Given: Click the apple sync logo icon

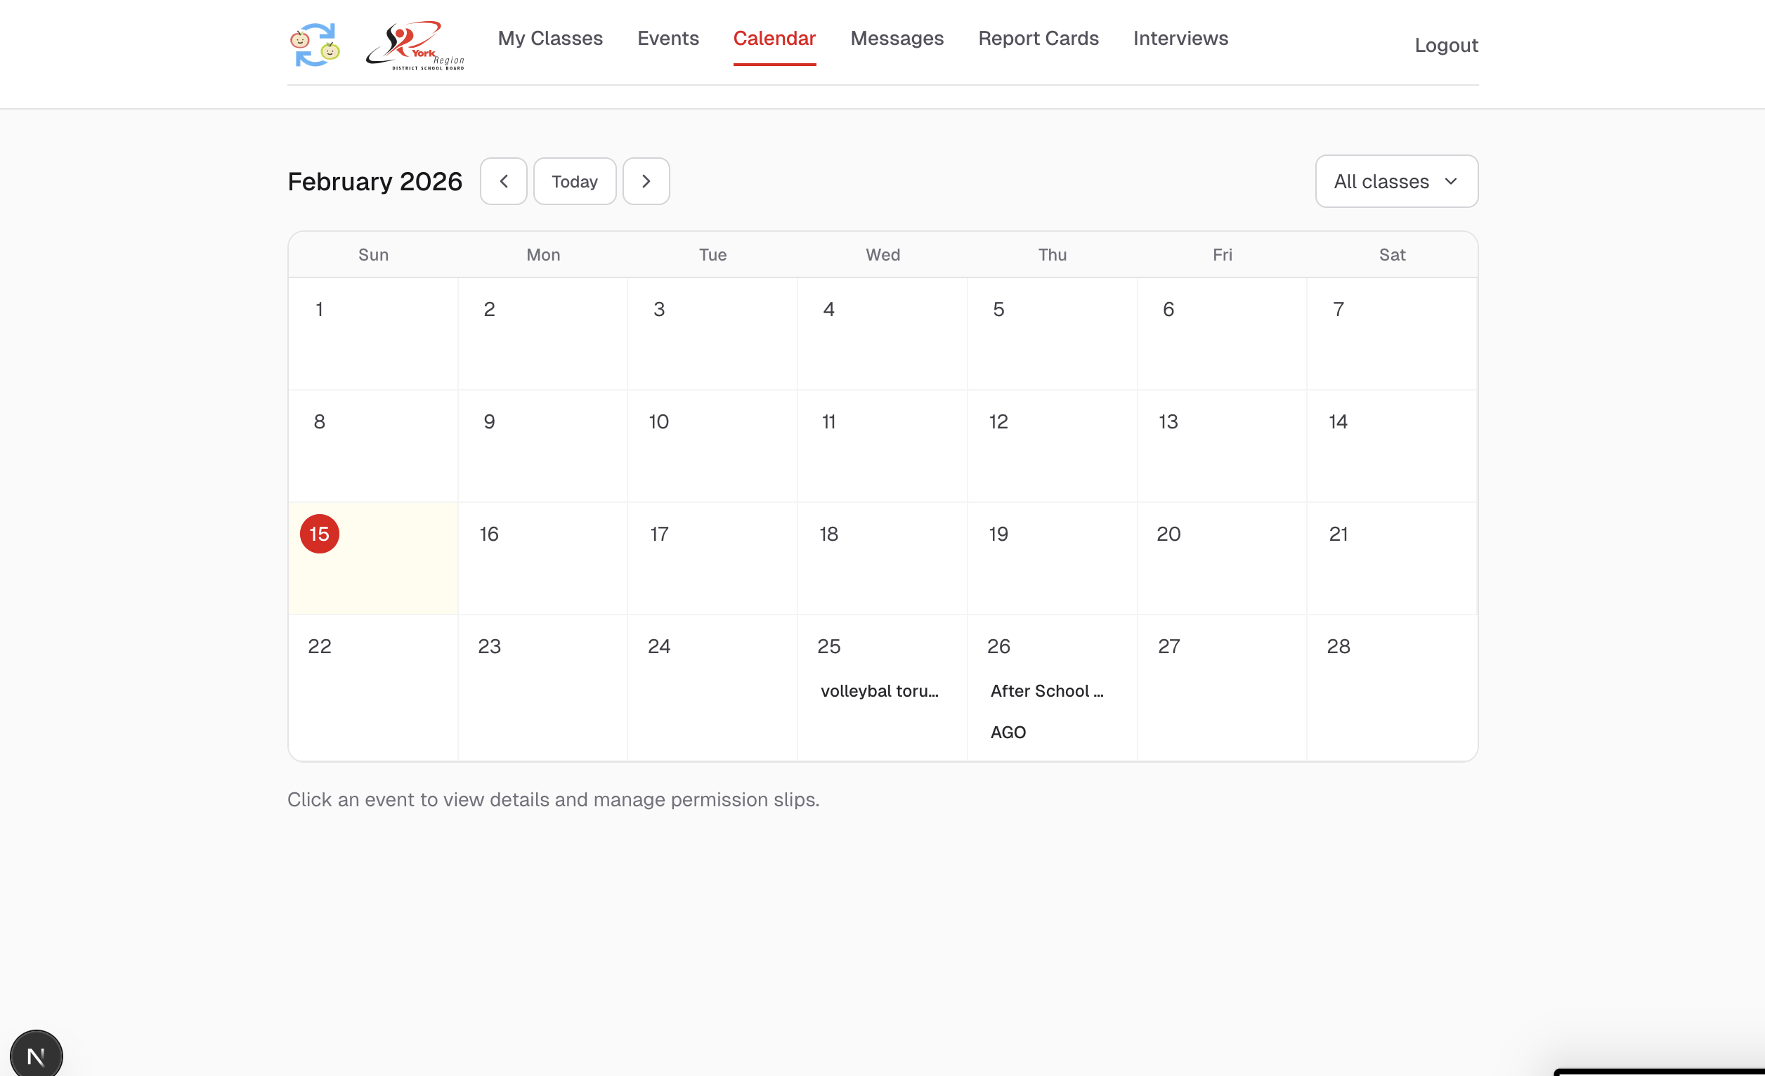Looking at the screenshot, I should click(315, 44).
